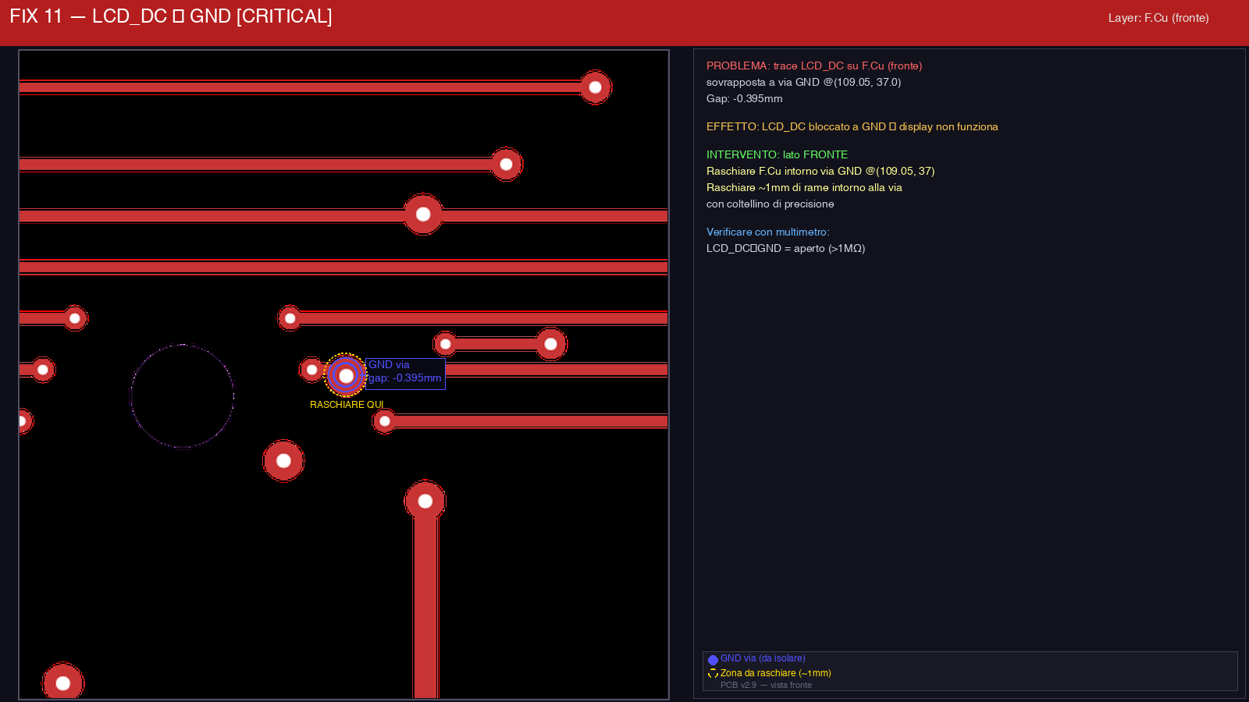This screenshot has width=1249, height=702.
Task: Click the via at the top trace's right end
Action: point(595,87)
